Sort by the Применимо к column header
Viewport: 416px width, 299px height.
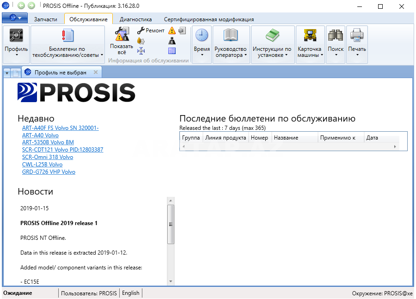point(341,138)
